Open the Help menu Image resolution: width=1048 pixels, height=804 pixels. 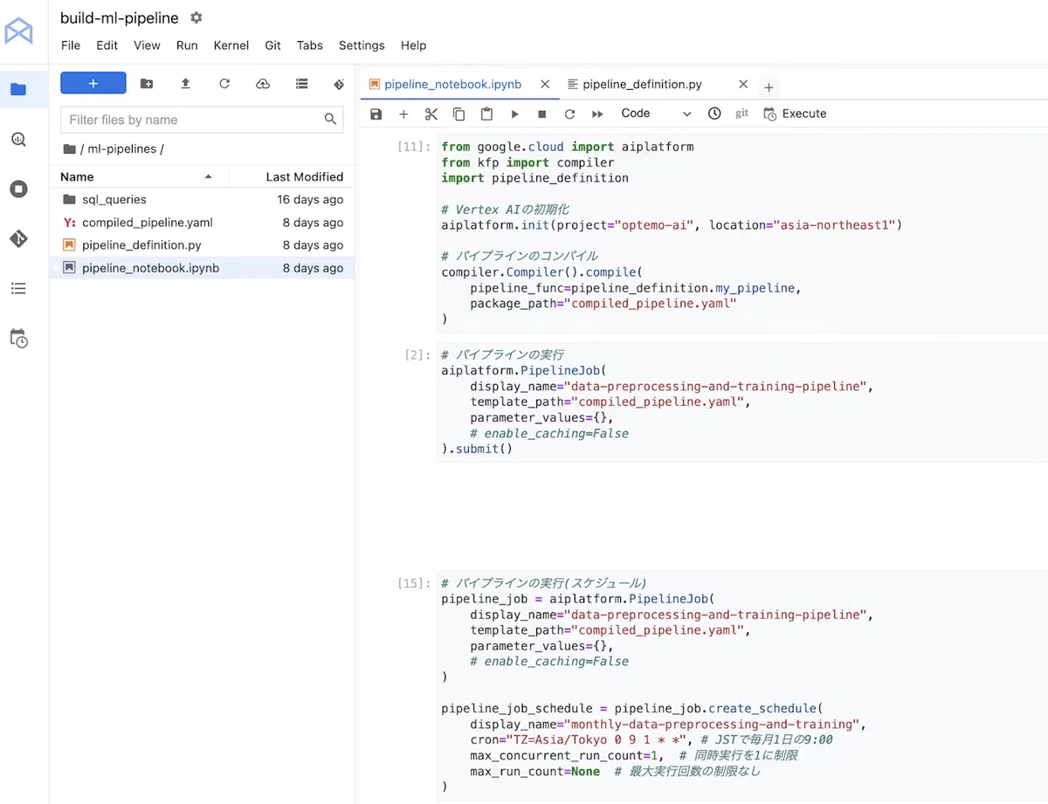[x=414, y=45]
